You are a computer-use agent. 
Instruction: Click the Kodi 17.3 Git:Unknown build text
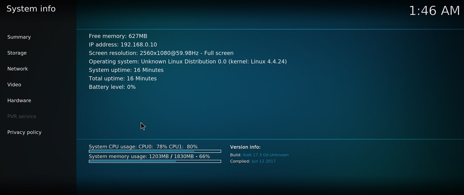point(266,155)
